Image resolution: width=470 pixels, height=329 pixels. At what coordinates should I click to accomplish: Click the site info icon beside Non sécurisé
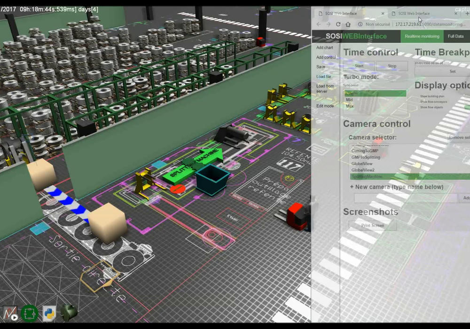(360, 24)
